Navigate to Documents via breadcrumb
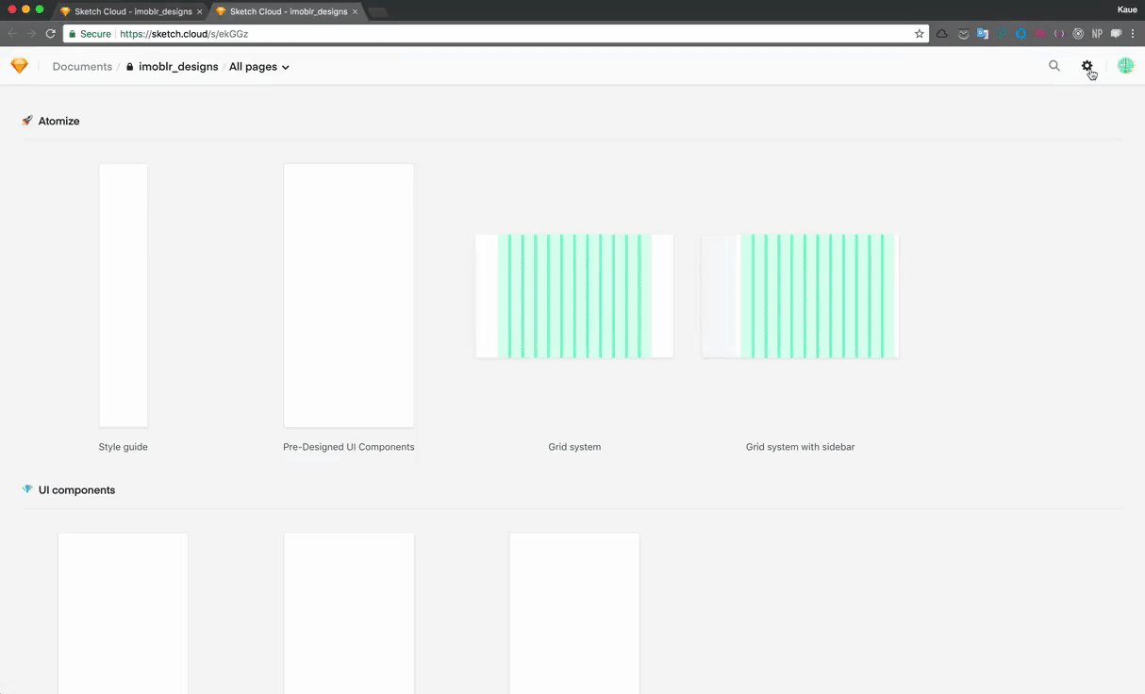1145x694 pixels. [x=82, y=66]
